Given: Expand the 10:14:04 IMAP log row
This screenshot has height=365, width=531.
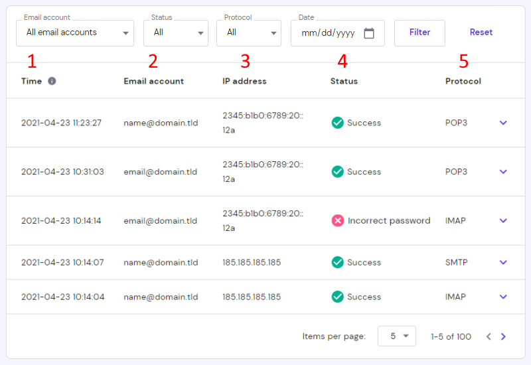Looking at the screenshot, I should [503, 297].
